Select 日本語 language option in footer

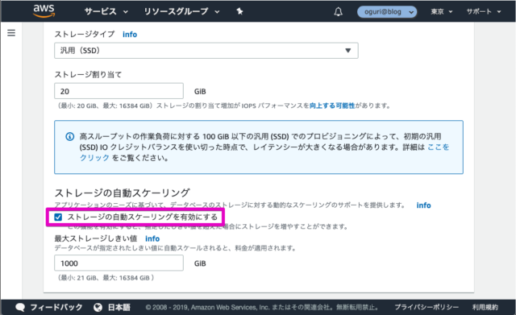119,308
